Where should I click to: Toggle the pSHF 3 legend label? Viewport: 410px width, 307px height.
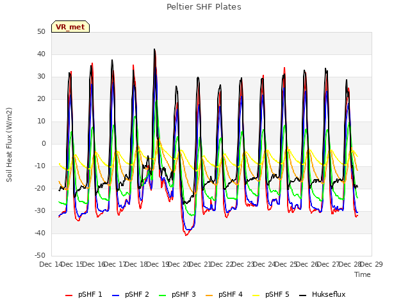184,294
